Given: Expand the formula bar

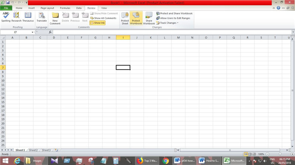Looking at the screenshot, I should pos(293,32).
